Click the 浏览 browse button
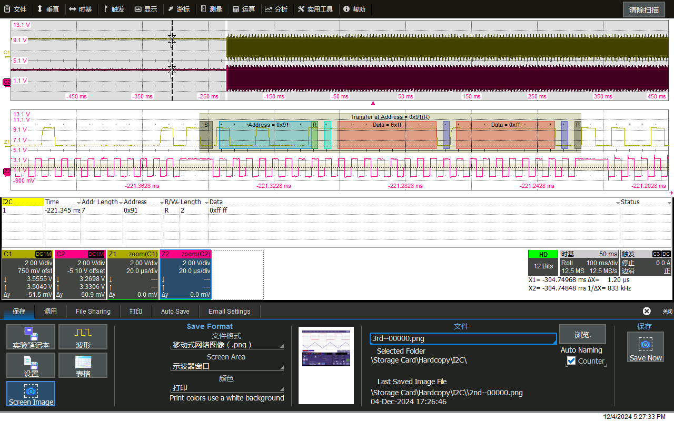This screenshot has height=421, width=674. pyautogui.click(x=582, y=335)
